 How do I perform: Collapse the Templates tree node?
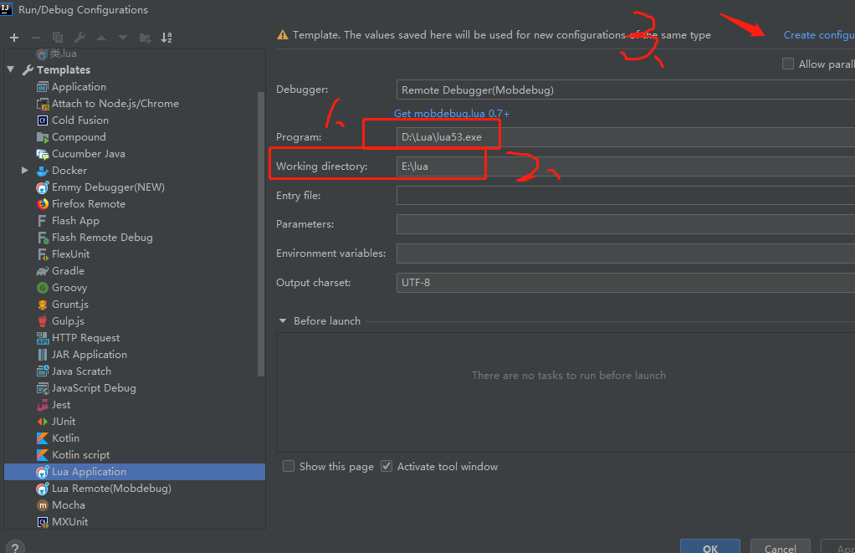tap(10, 69)
